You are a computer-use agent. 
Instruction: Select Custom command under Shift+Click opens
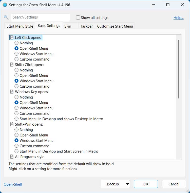[16, 86]
